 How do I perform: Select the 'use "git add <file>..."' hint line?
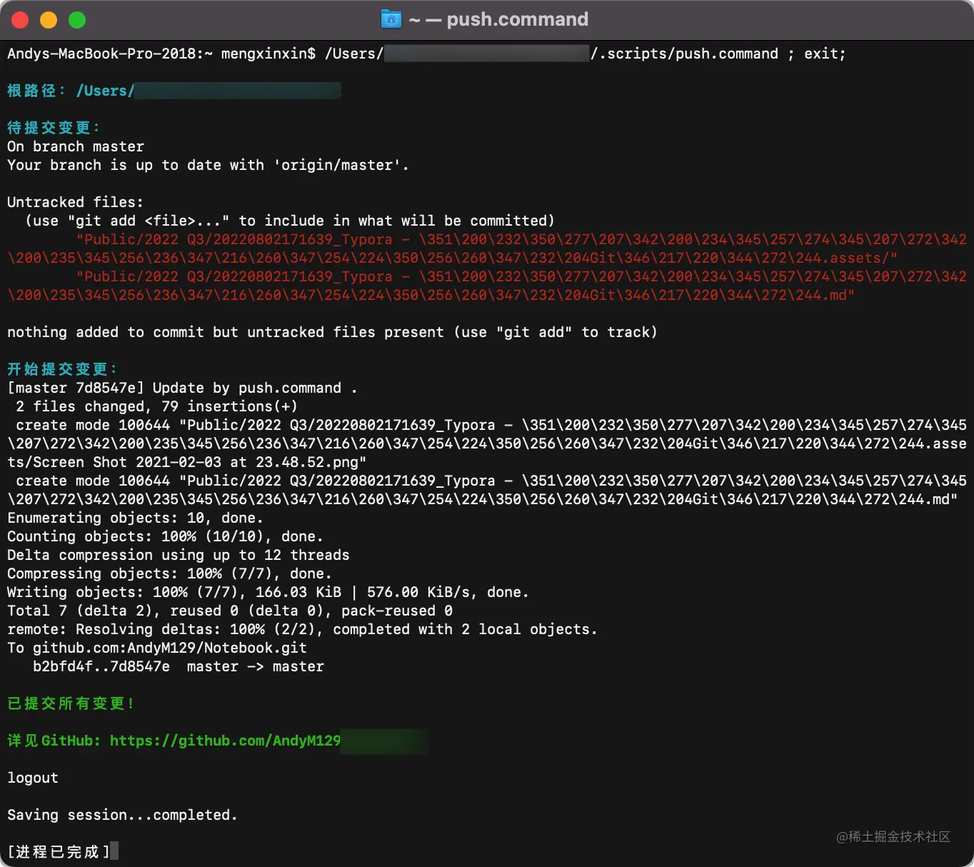[290, 221]
